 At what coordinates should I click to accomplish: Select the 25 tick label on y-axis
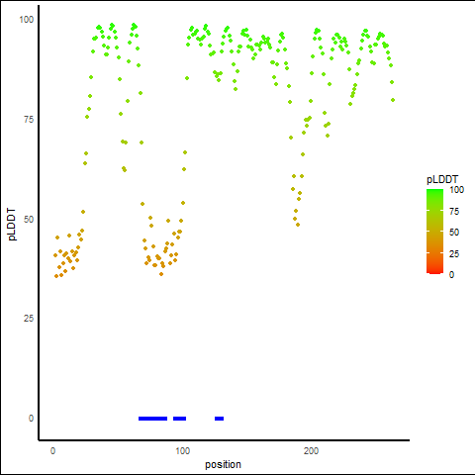point(29,319)
